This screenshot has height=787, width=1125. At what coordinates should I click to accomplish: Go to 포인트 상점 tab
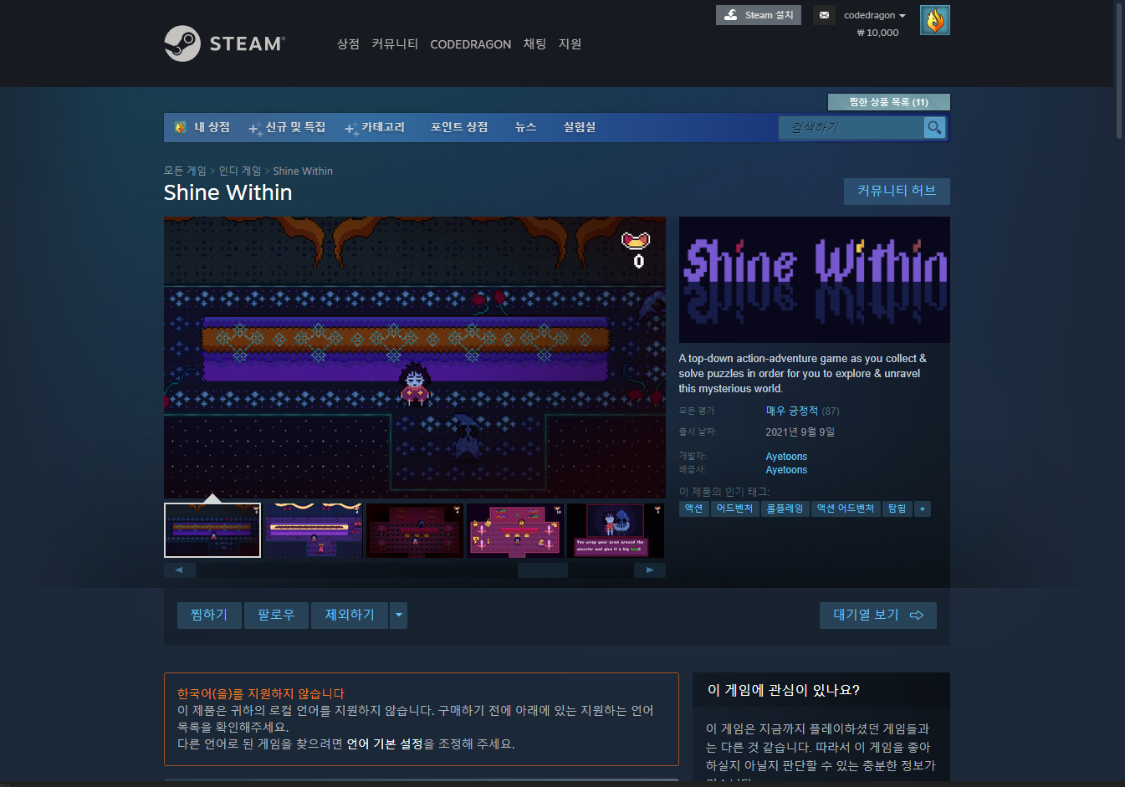[459, 127]
